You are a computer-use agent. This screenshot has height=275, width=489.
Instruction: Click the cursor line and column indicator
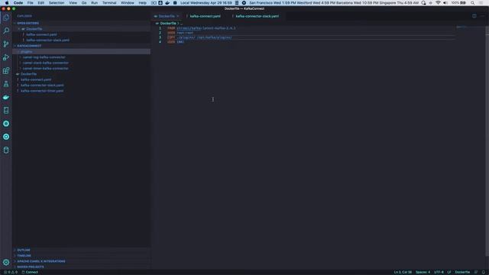click(403, 272)
